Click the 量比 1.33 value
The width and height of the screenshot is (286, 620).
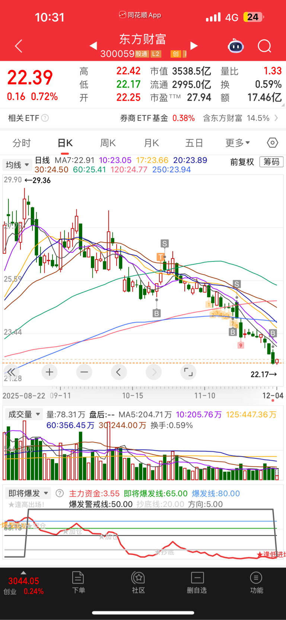(x=251, y=71)
